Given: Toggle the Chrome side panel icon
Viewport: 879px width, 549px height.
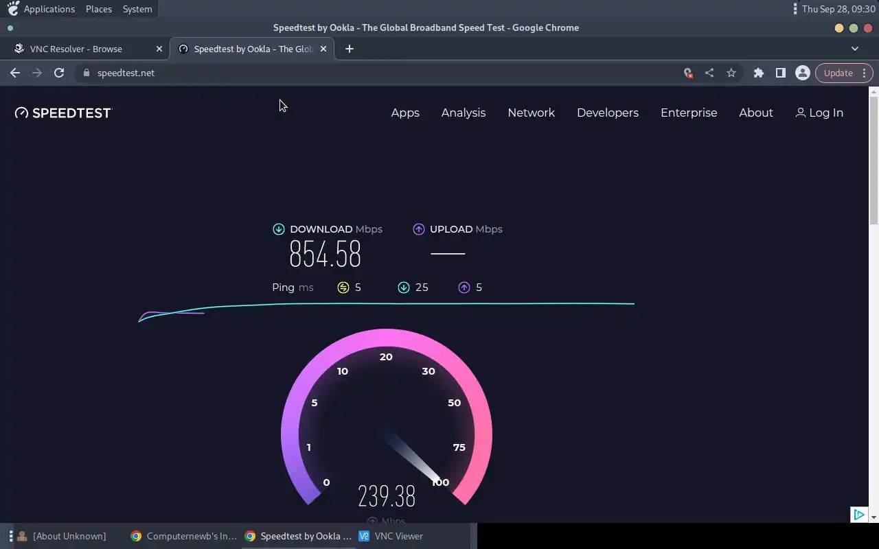Looking at the screenshot, I should click(x=781, y=73).
